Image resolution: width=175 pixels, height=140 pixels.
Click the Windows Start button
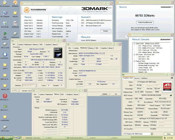6,138
